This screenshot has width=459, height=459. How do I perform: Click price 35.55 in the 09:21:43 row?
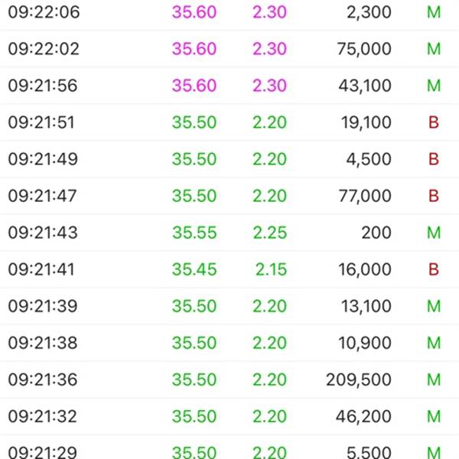(x=194, y=233)
